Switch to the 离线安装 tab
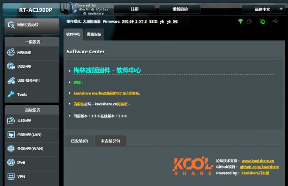This screenshot has width=288, height=186. [94, 35]
